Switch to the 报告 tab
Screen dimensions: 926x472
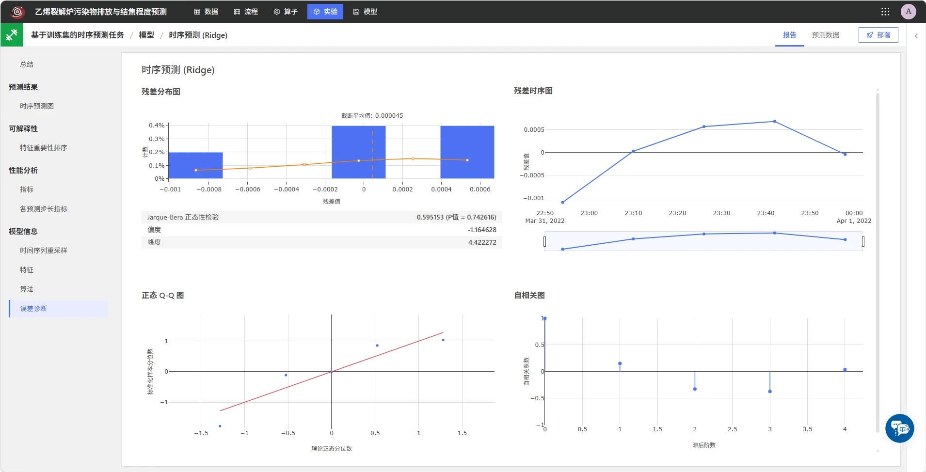coord(790,35)
